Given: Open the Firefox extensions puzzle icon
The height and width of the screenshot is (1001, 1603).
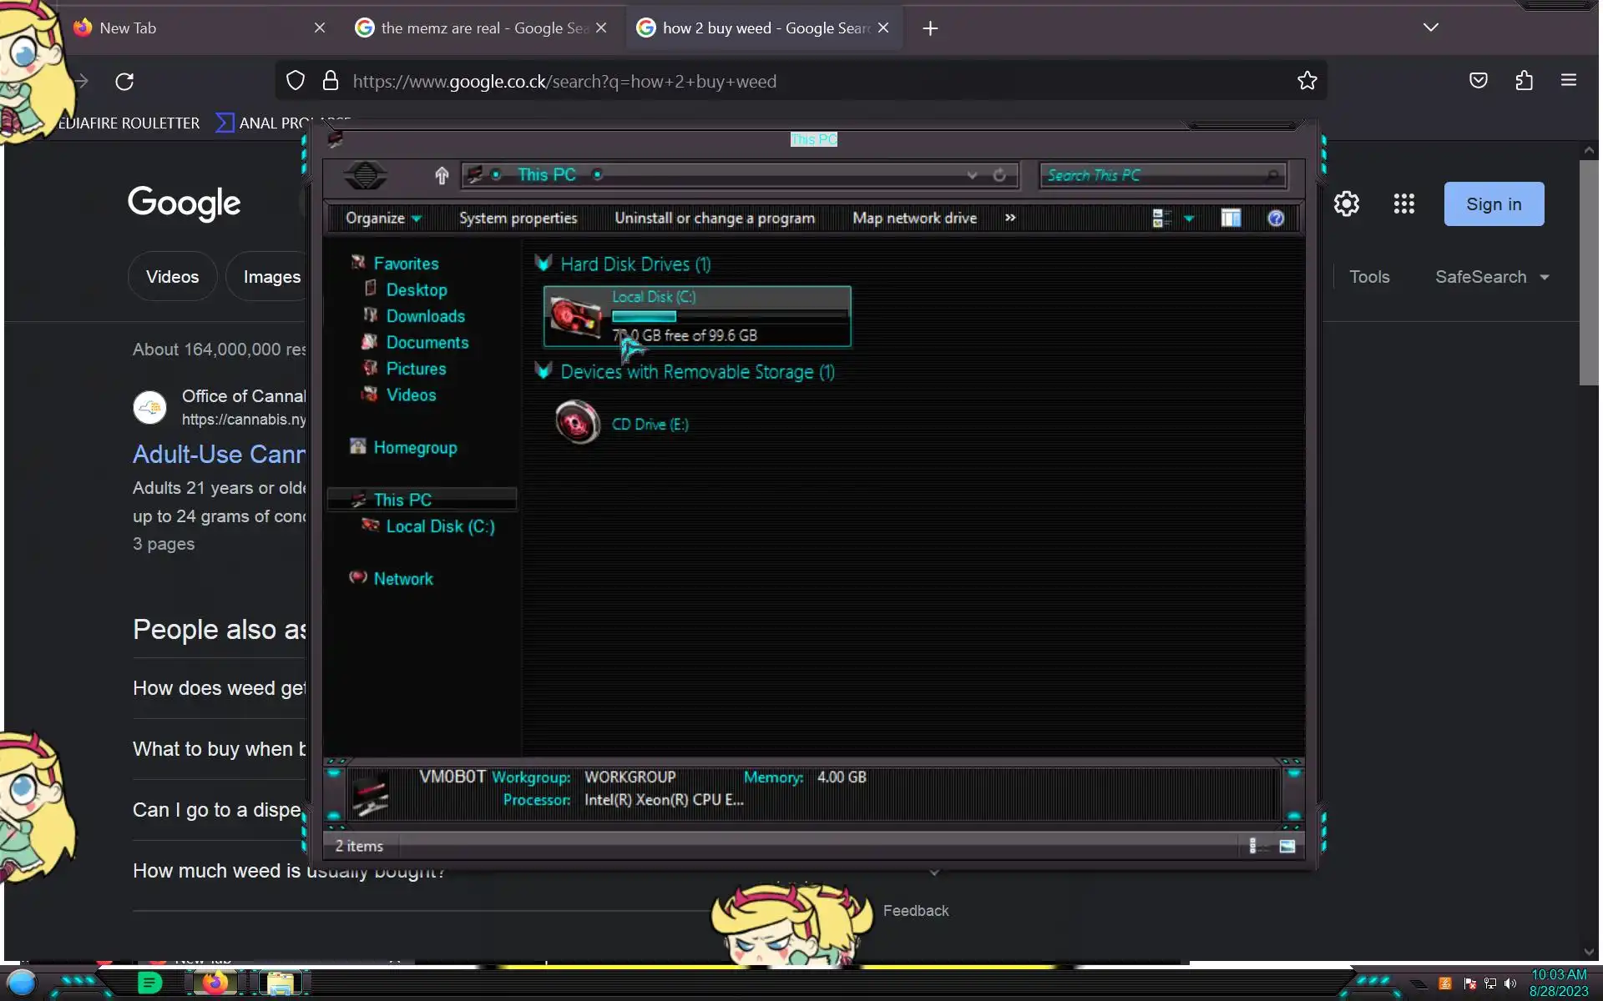Looking at the screenshot, I should tap(1524, 81).
